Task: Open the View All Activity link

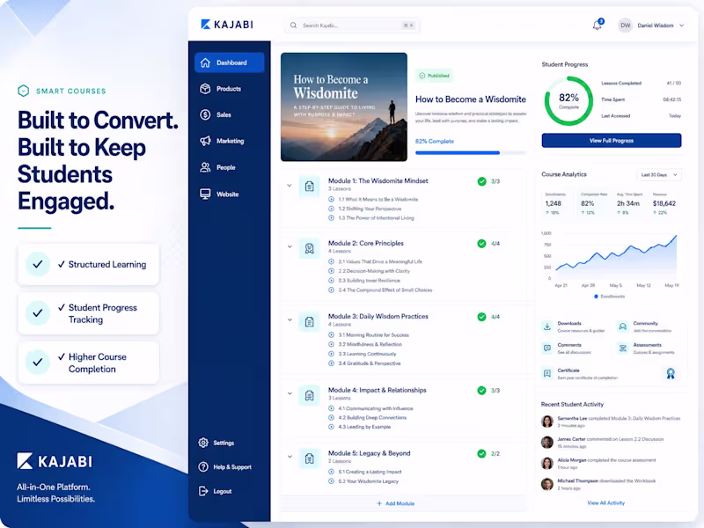Action: tap(606, 502)
